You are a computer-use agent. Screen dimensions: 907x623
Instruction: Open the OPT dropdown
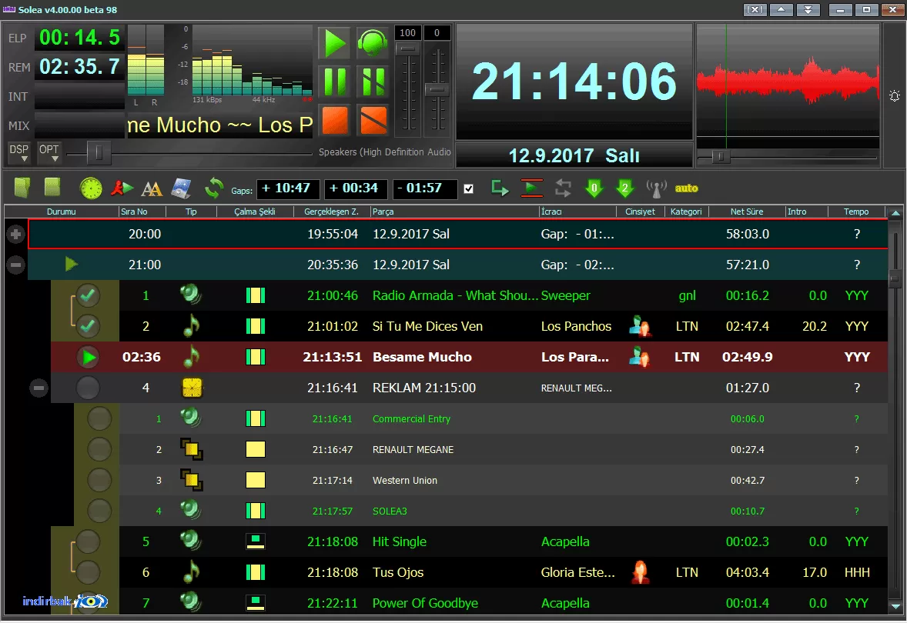click(49, 152)
